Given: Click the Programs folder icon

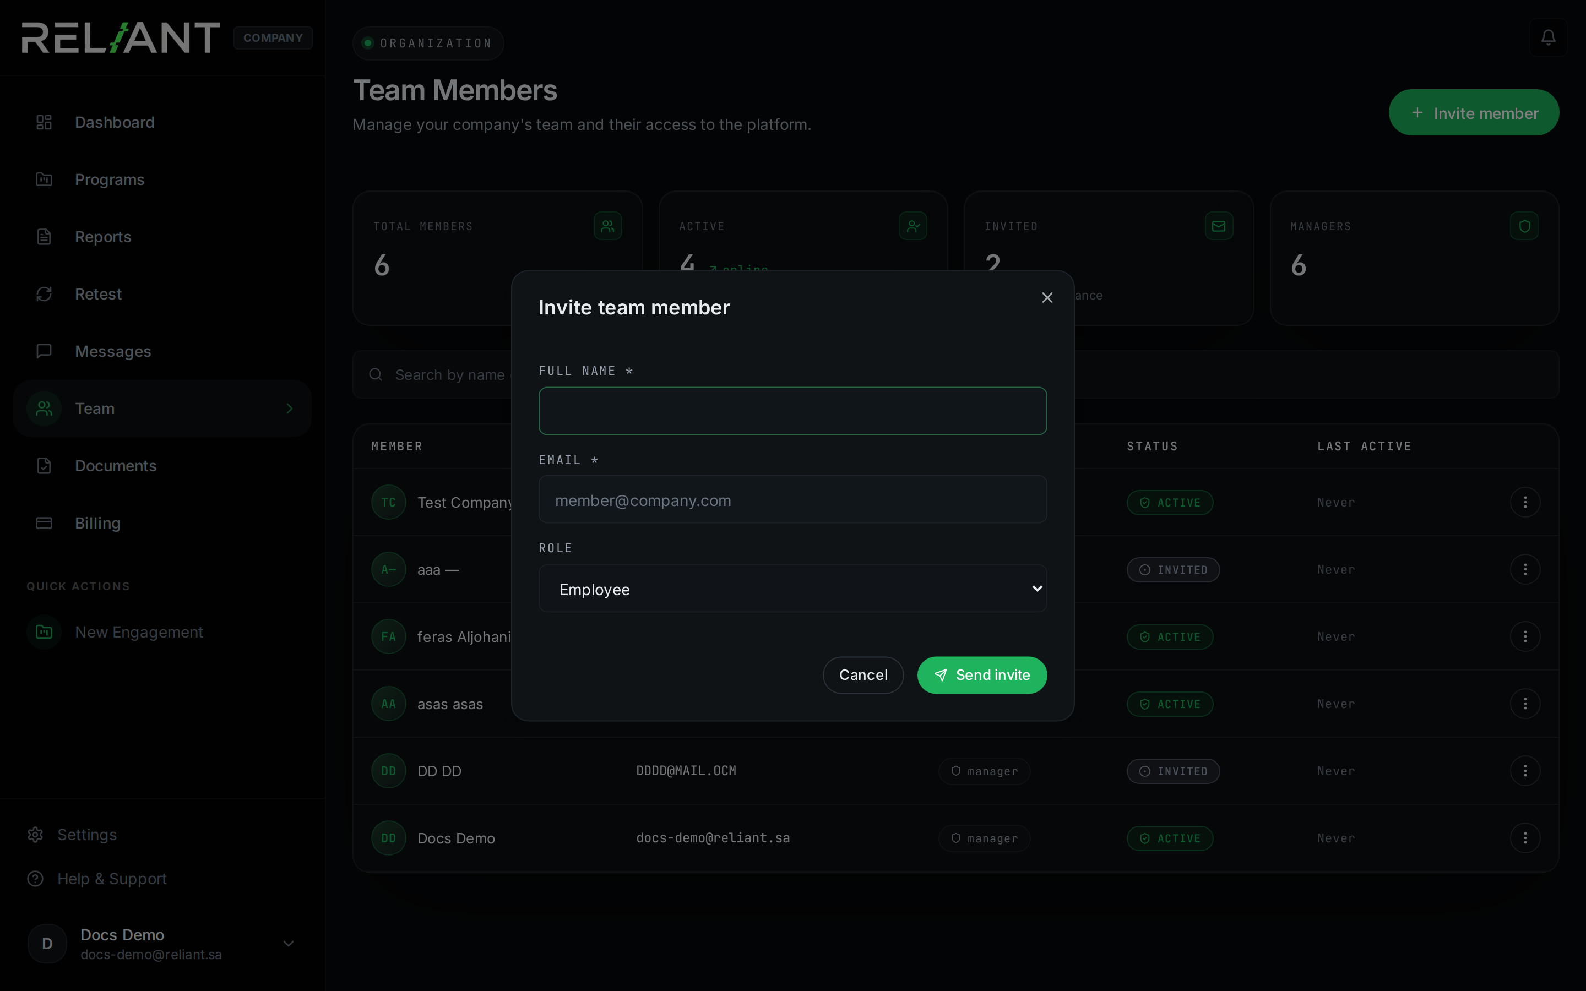Looking at the screenshot, I should pos(44,179).
